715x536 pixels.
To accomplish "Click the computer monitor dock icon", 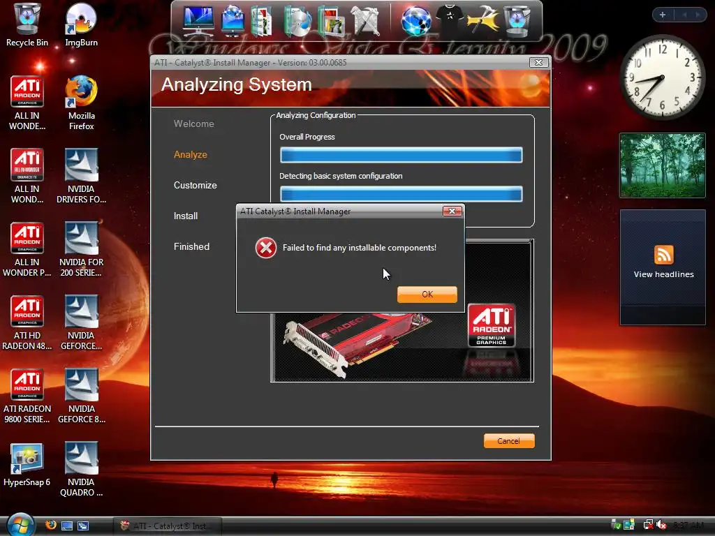I will click(x=198, y=21).
